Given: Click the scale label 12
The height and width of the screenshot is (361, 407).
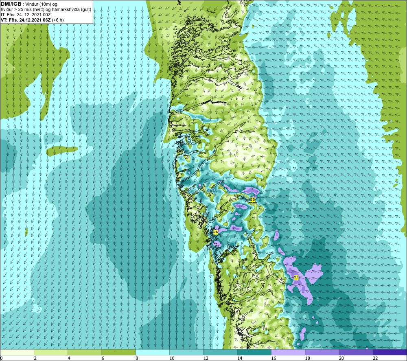Looking at the screenshot, I should coord(206,358).
